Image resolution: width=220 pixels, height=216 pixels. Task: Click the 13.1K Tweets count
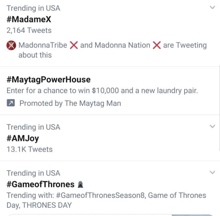click(x=29, y=149)
